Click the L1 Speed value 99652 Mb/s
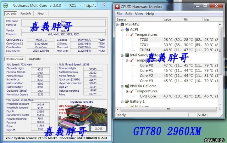227x143 pixels. click(x=84, y=40)
